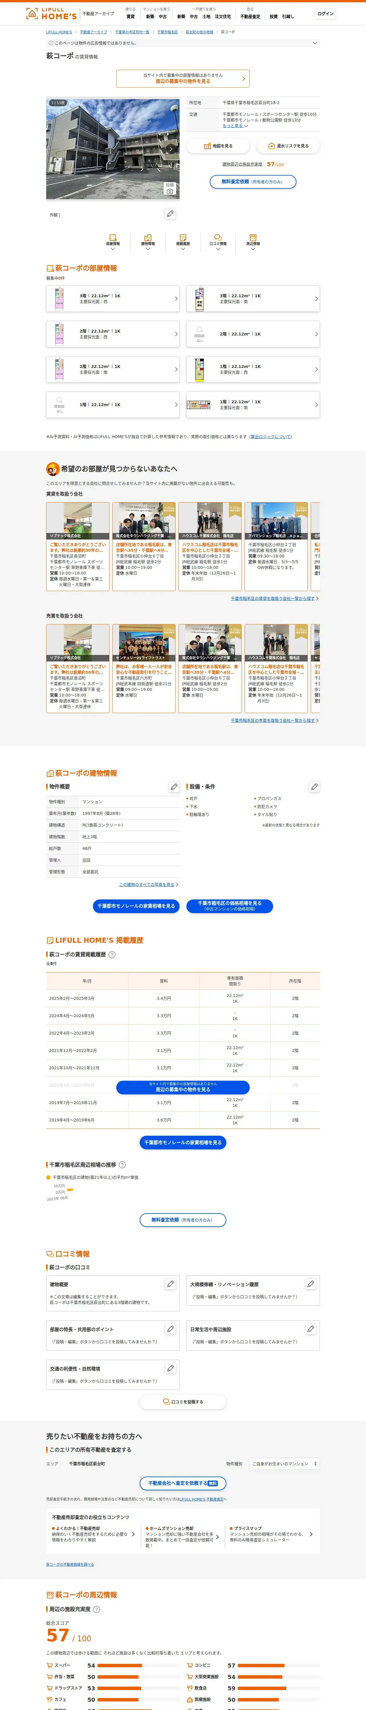Click main building exterior photo
366x1710 pixels.
[x=113, y=149]
